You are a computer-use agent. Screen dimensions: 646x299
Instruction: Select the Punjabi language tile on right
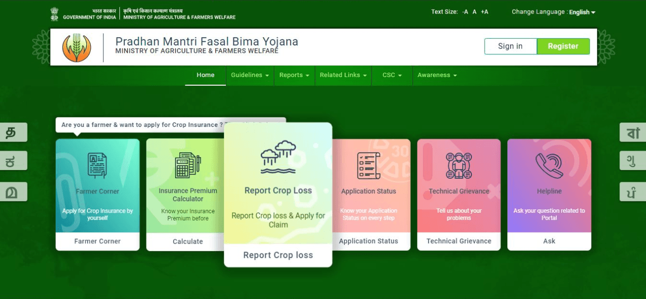tap(633, 191)
